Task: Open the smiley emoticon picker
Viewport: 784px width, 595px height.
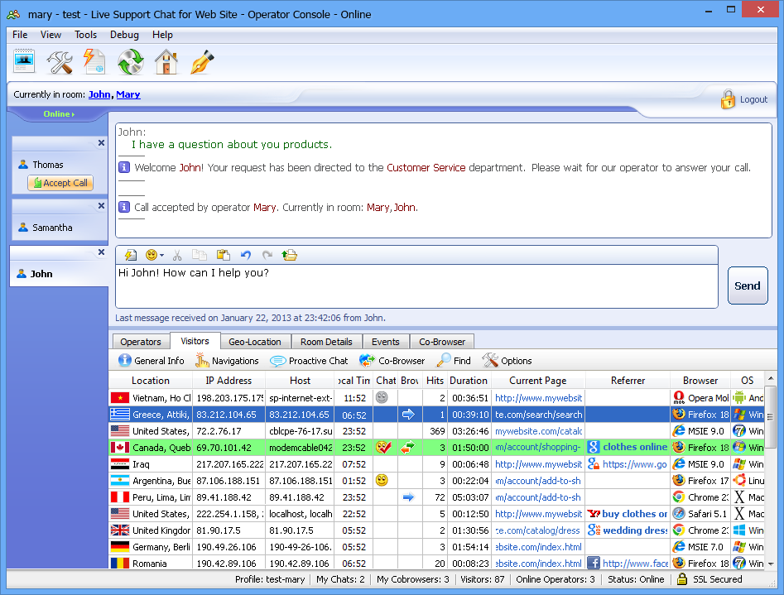Action: pyautogui.click(x=155, y=255)
